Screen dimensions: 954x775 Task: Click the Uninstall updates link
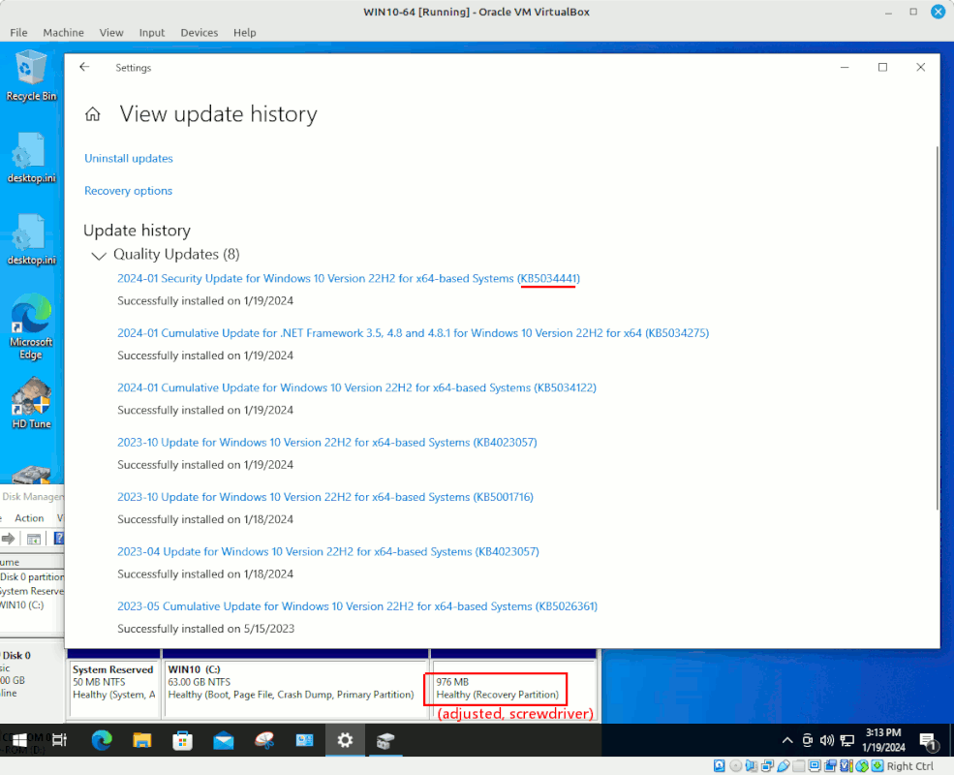(x=129, y=158)
